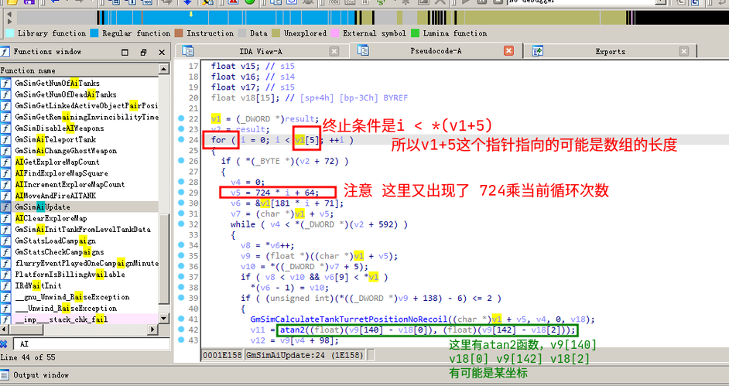Click GmSimCalculateTankTurretPositionNoRecoil call in code
The image size is (729, 386).
coord(349,319)
